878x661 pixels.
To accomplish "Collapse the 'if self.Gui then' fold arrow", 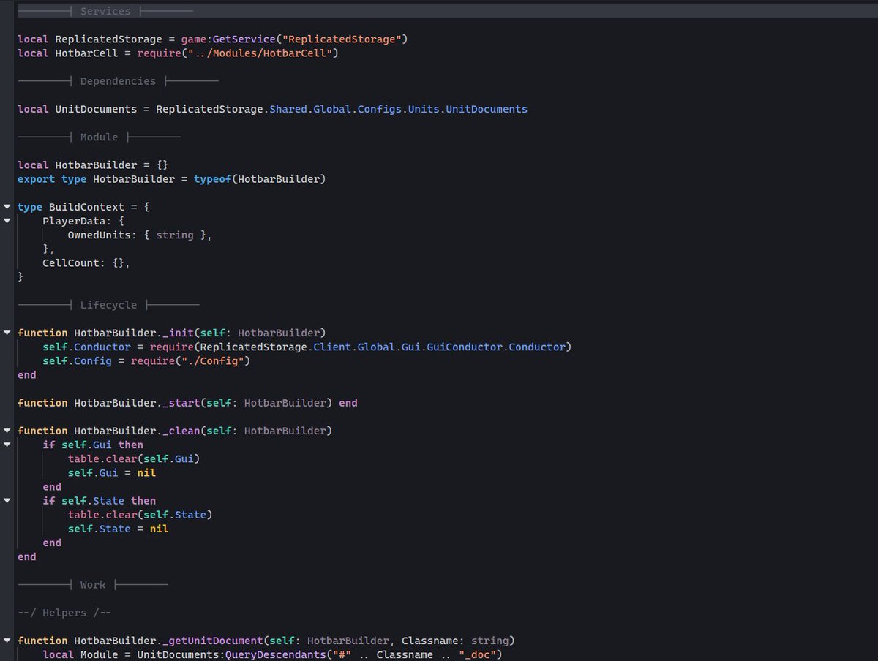I will 7,445.
